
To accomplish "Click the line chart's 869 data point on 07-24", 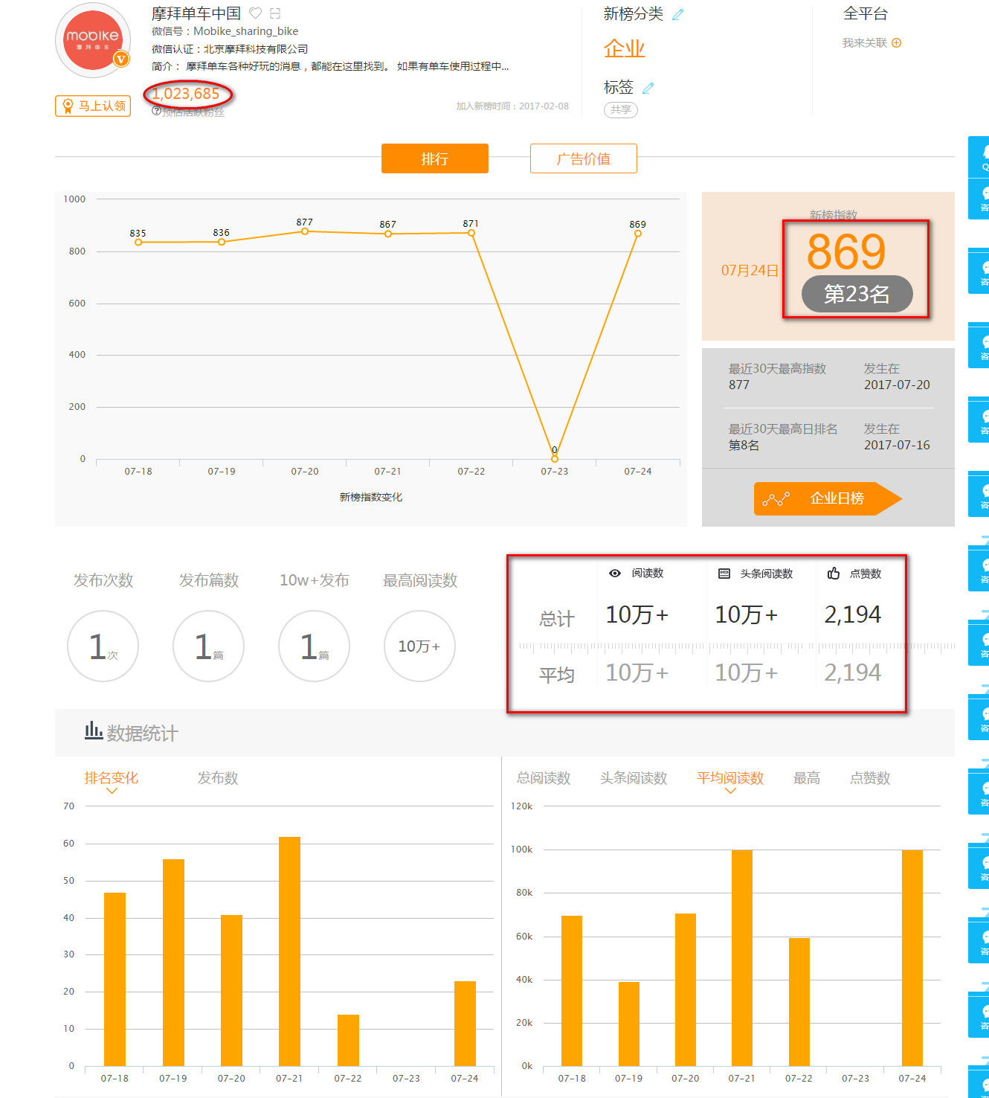I will click(638, 234).
